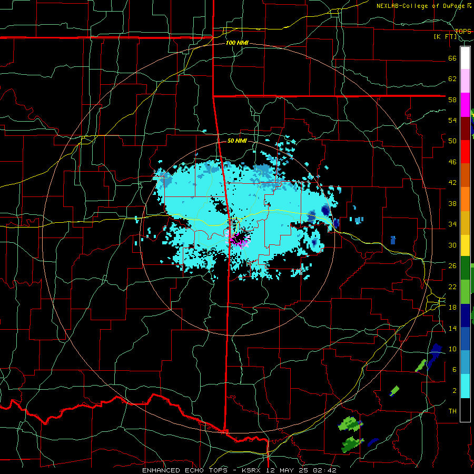Click the ENHANCED ECHO TOPS product title
474x474 pixels.
coord(185,470)
